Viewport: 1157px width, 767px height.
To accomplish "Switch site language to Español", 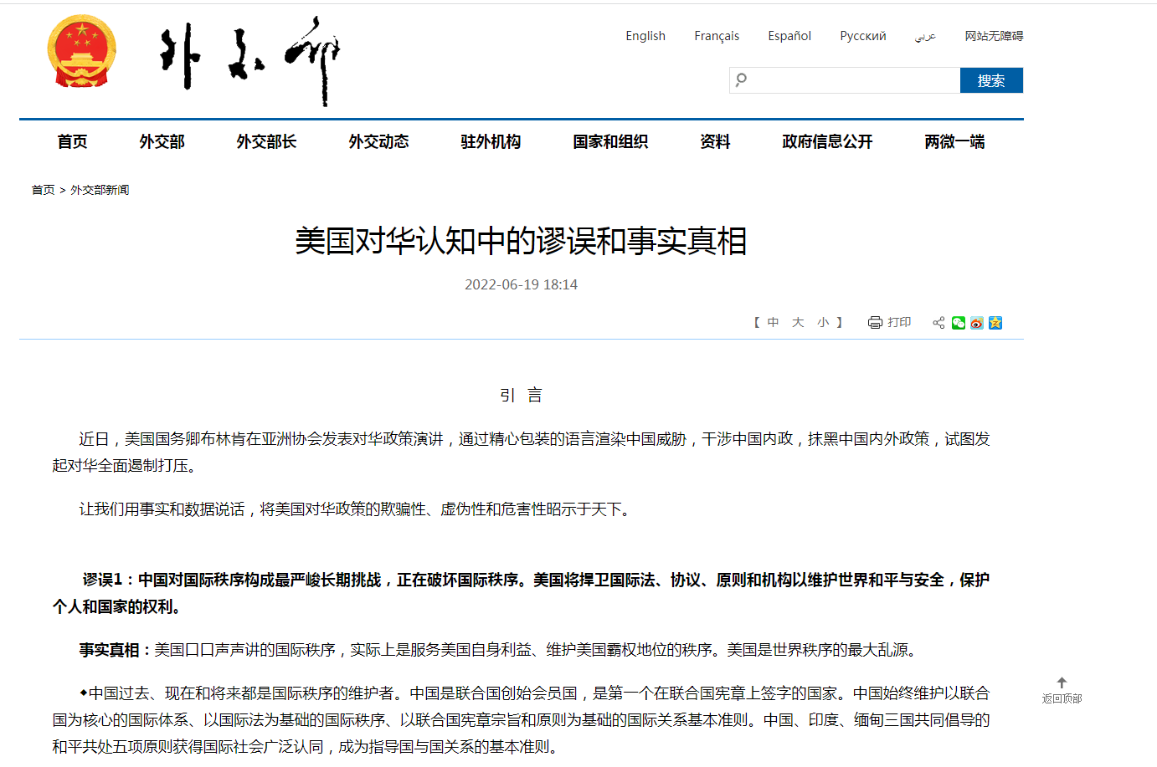I will [789, 36].
